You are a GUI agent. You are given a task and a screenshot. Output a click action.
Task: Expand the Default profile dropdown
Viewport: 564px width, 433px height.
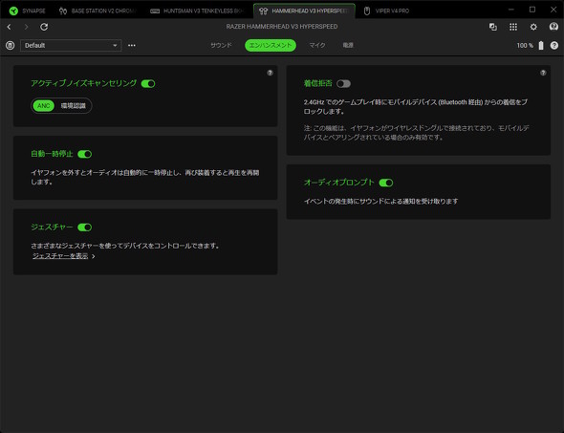pos(71,45)
